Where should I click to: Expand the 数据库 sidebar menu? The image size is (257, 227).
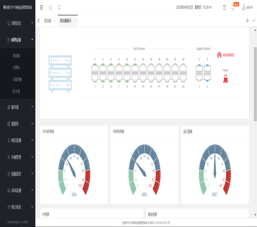pos(18,124)
